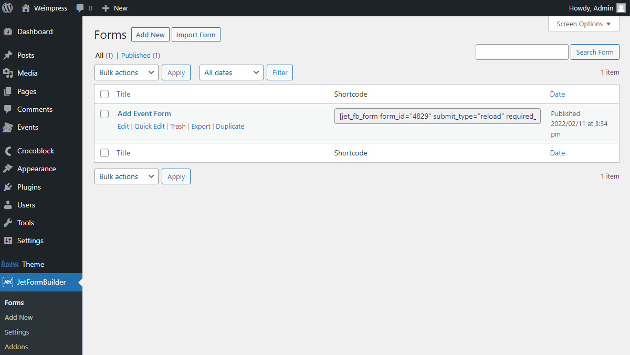This screenshot has width=630, height=355.
Task: Expand the Screen Options panel
Action: click(583, 24)
